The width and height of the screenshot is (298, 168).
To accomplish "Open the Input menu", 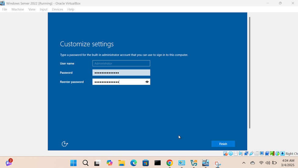I will click(x=43, y=9).
